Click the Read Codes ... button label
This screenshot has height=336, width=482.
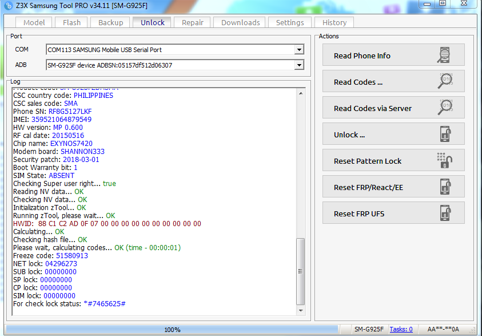[x=358, y=82]
